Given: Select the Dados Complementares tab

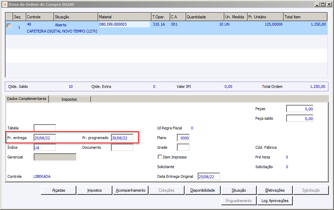Looking at the screenshot, I should [27, 99].
